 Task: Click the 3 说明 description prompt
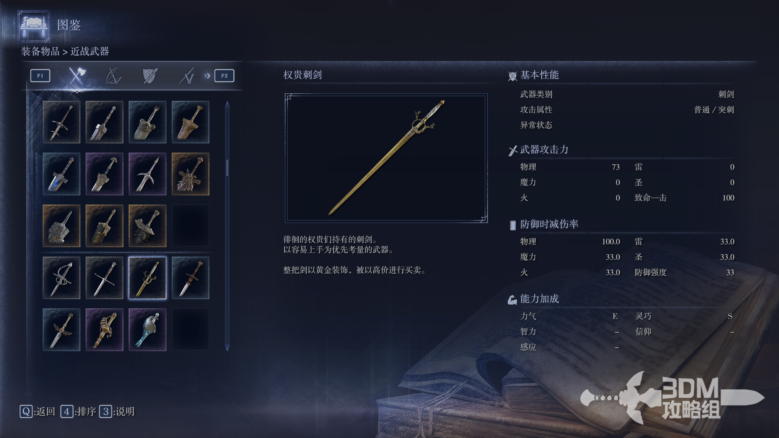[117, 412]
